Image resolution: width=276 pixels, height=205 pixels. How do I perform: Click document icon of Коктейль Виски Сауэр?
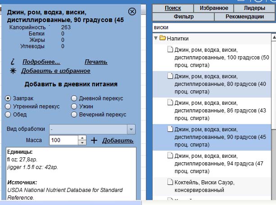point(170,182)
